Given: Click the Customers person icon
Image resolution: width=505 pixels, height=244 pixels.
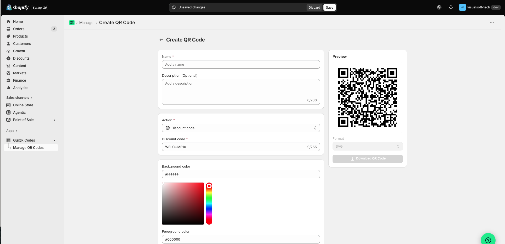Looking at the screenshot, I should point(8,44).
